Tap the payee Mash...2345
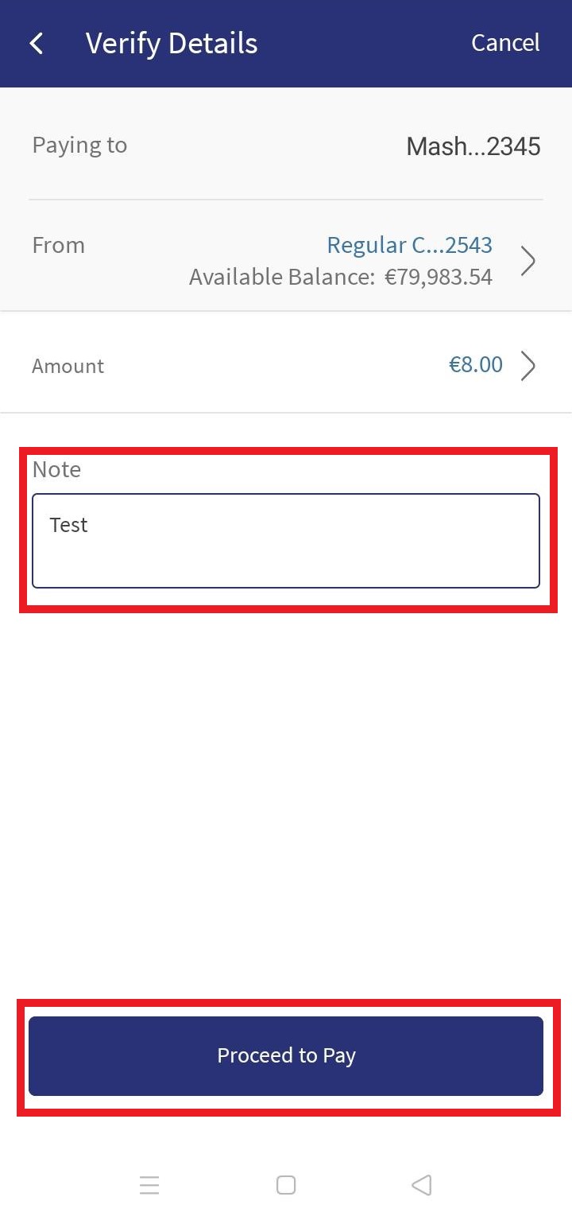 tap(473, 146)
